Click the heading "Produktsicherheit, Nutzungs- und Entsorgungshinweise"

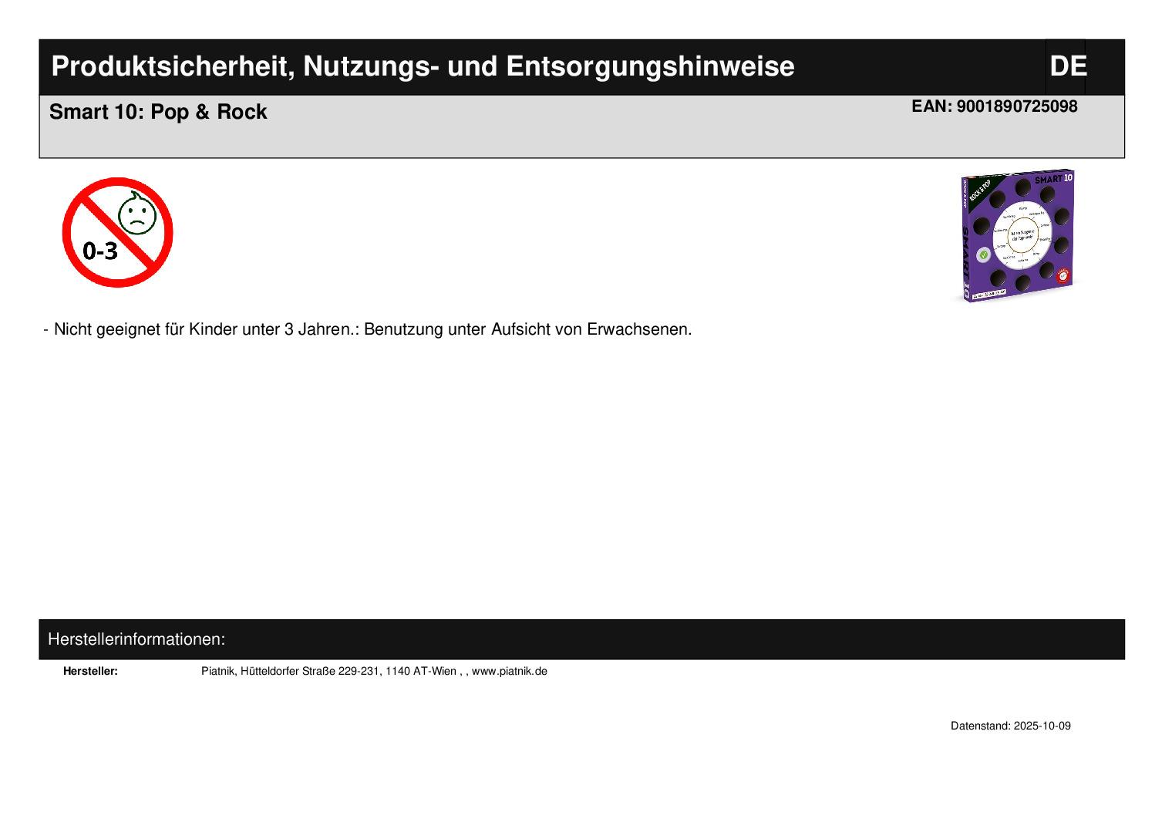tap(423, 66)
